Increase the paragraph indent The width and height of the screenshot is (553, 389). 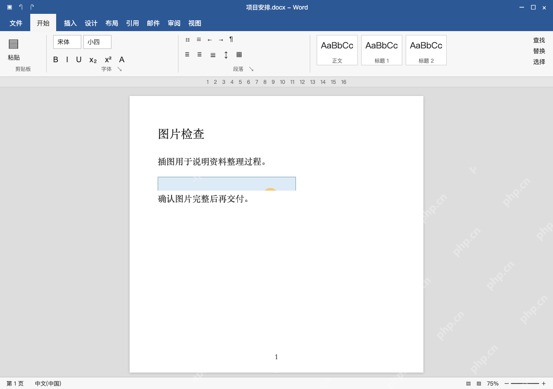point(221,40)
